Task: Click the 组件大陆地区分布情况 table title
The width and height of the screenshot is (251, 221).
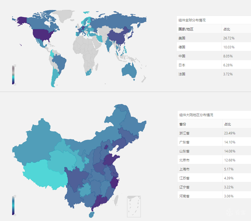Action: point(196,115)
